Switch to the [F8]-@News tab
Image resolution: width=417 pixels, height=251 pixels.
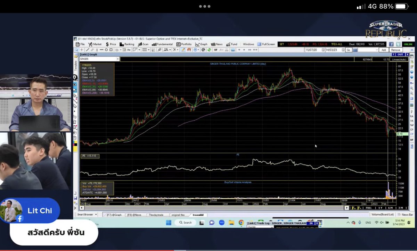coord(135,215)
